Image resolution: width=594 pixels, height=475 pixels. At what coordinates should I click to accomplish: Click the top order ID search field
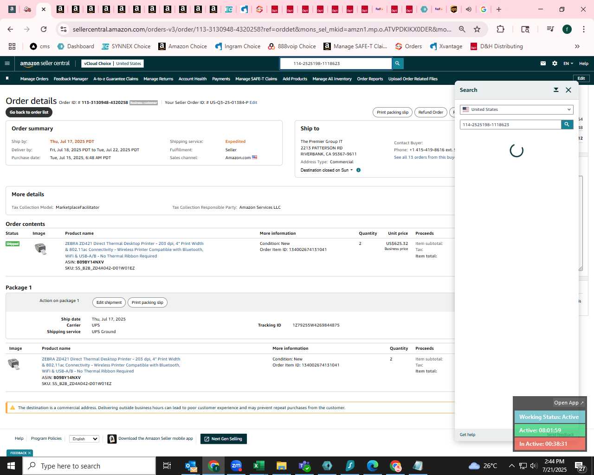tap(336, 64)
